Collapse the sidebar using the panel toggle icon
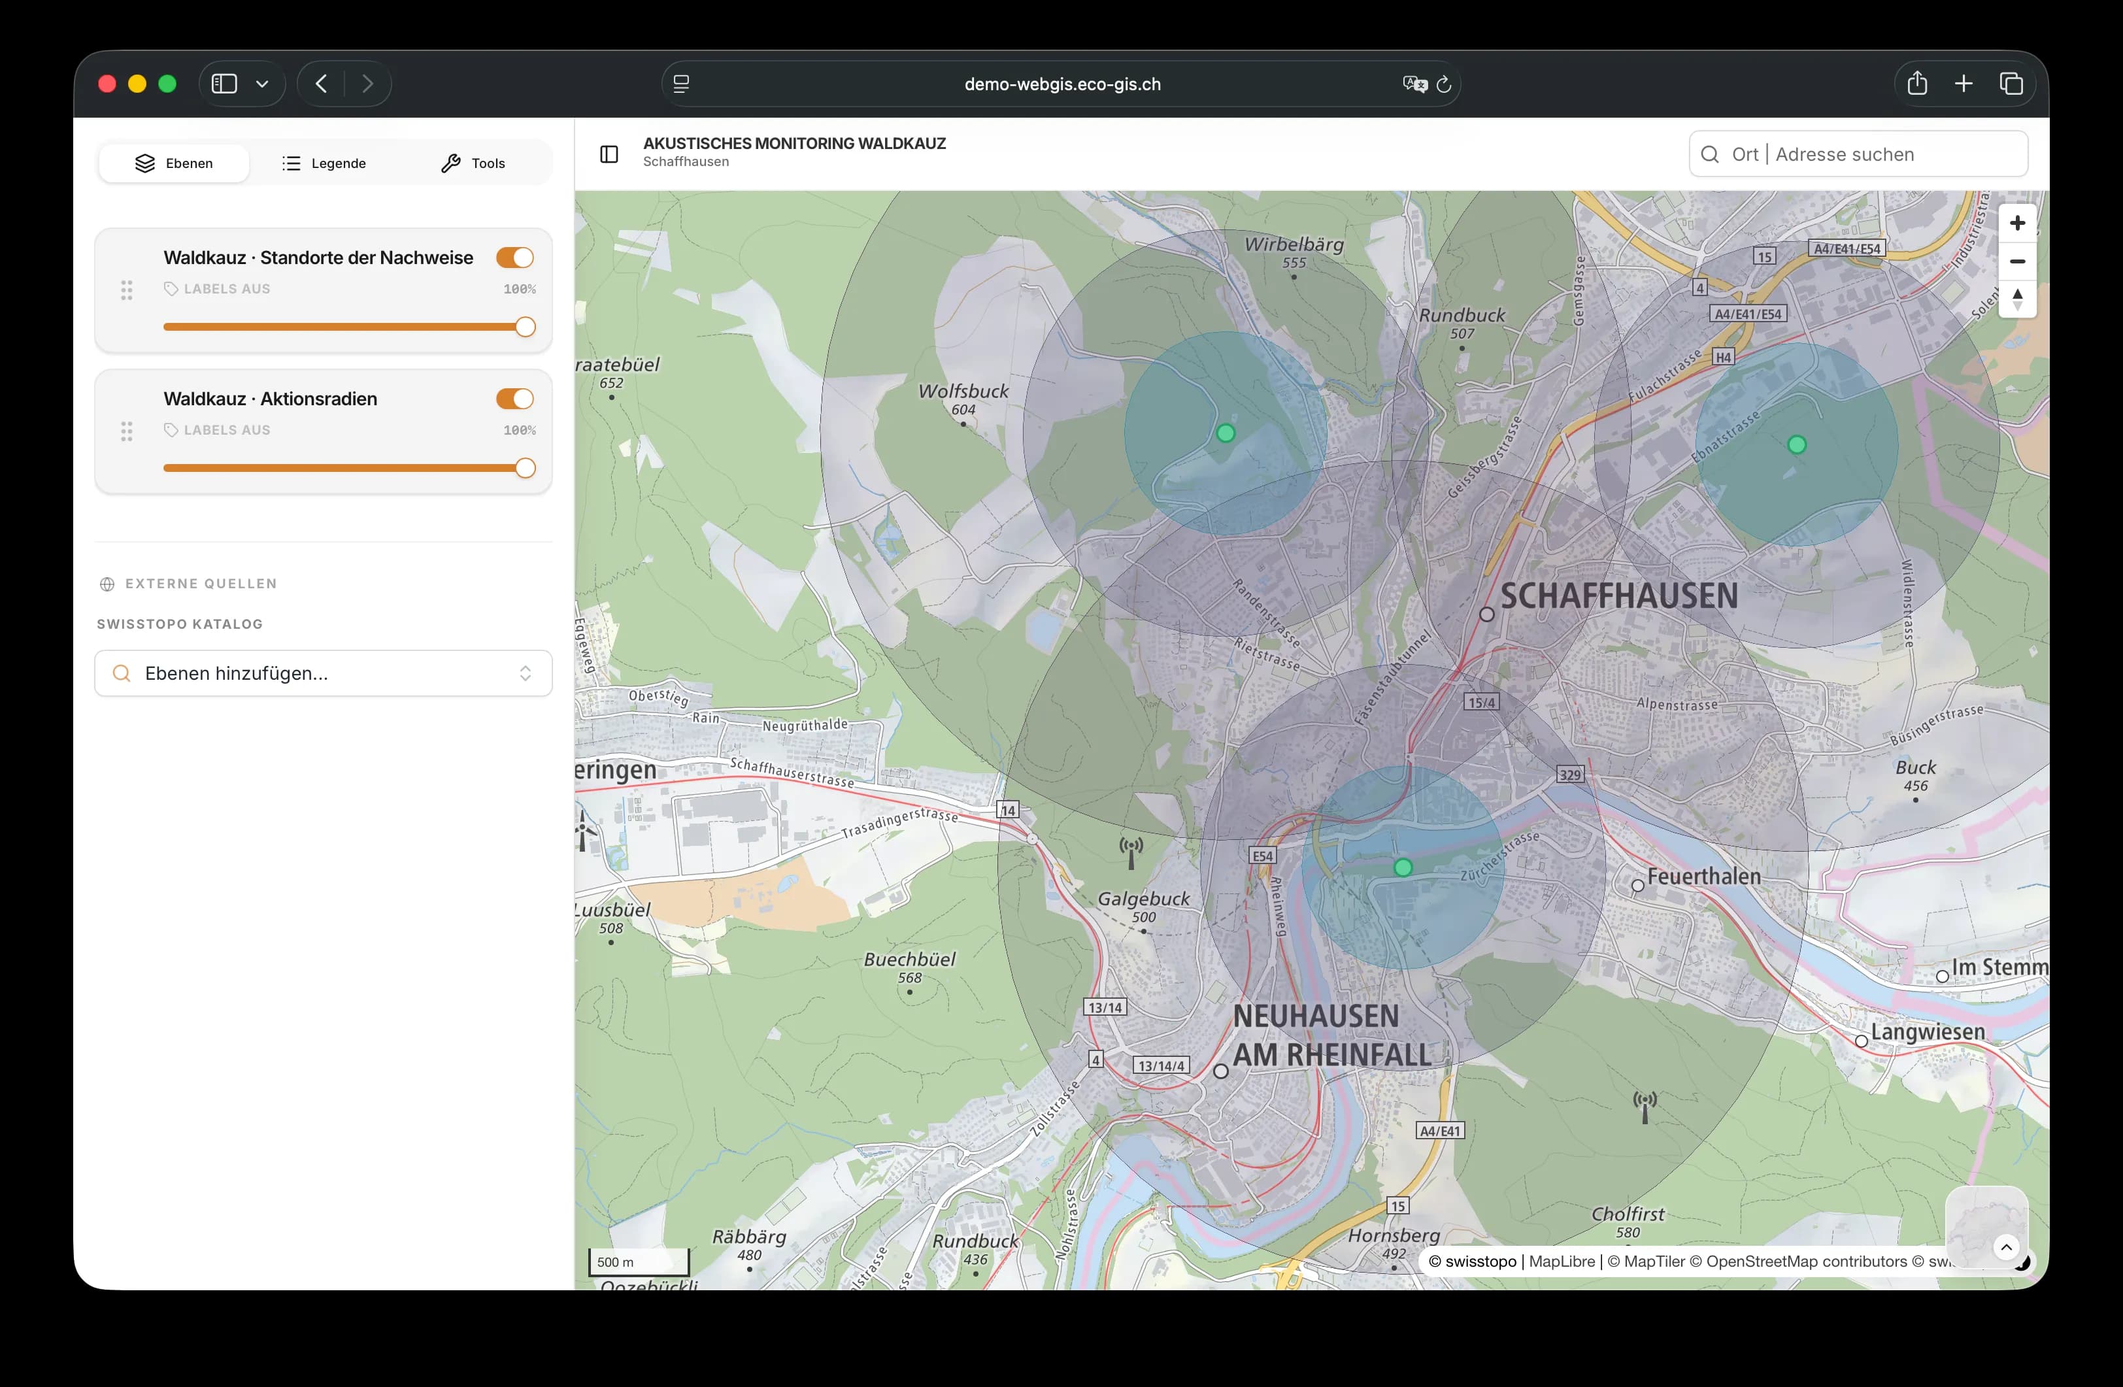Image resolution: width=2123 pixels, height=1387 pixels. [x=609, y=154]
